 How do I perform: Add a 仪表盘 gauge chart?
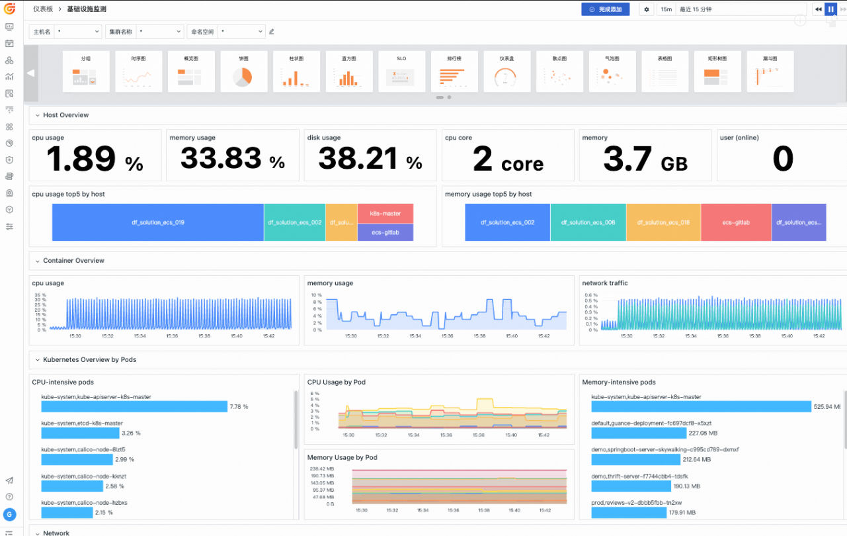click(506, 71)
